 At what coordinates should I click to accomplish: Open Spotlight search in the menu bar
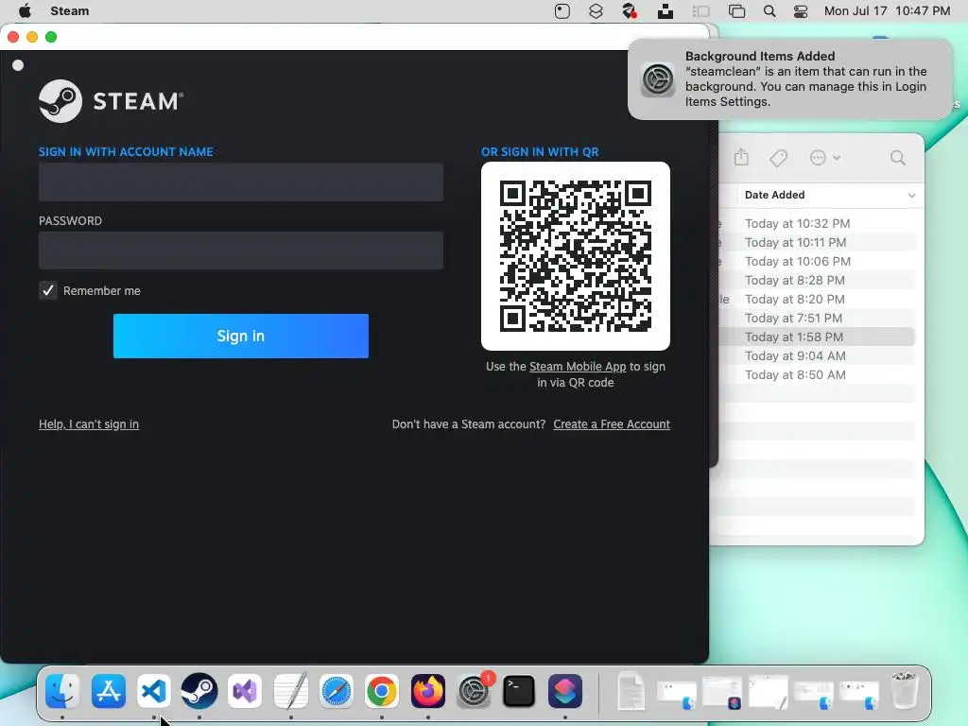(769, 11)
